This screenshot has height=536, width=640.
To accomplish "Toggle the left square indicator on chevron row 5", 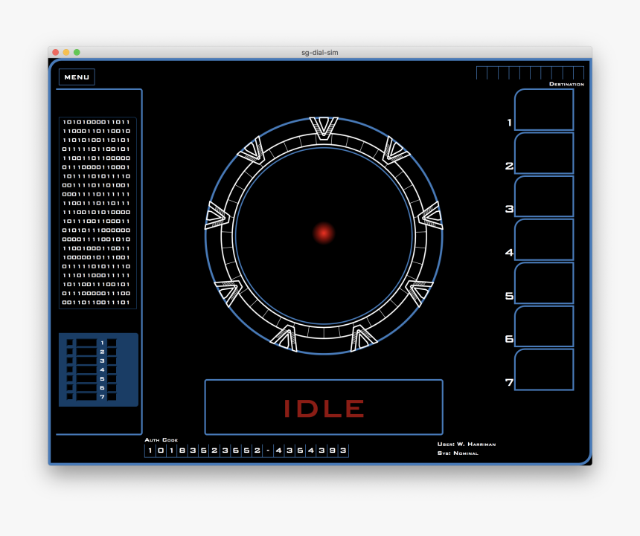I will pyautogui.click(x=70, y=378).
